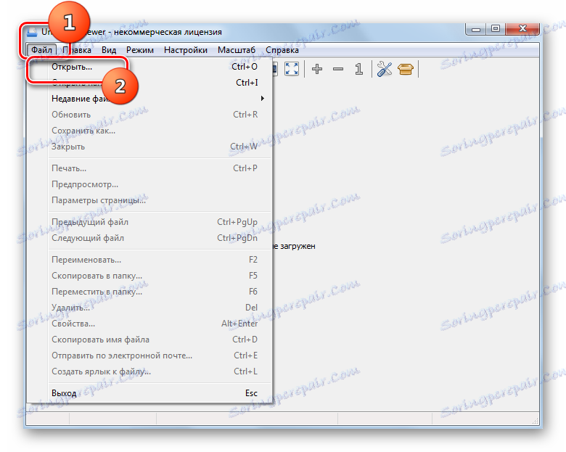The image size is (566, 452).
Task: Open the Масштаб menu
Action: [x=237, y=50]
